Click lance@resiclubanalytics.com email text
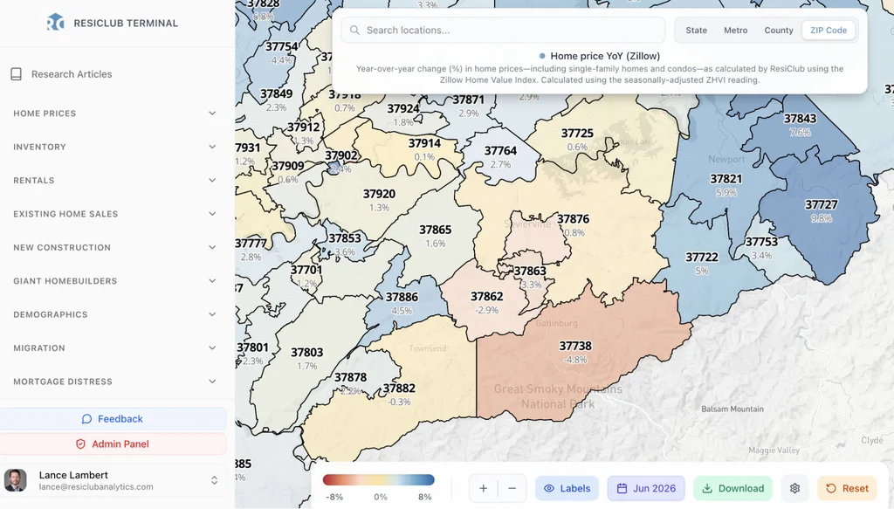This screenshot has height=509, width=894. (96, 487)
